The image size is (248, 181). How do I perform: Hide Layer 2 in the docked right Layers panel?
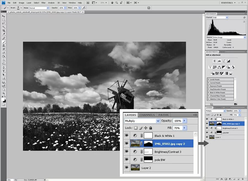[x=207, y=137]
